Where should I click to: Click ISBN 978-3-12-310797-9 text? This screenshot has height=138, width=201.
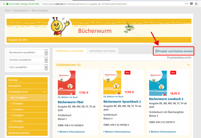click(x=162, y=122)
